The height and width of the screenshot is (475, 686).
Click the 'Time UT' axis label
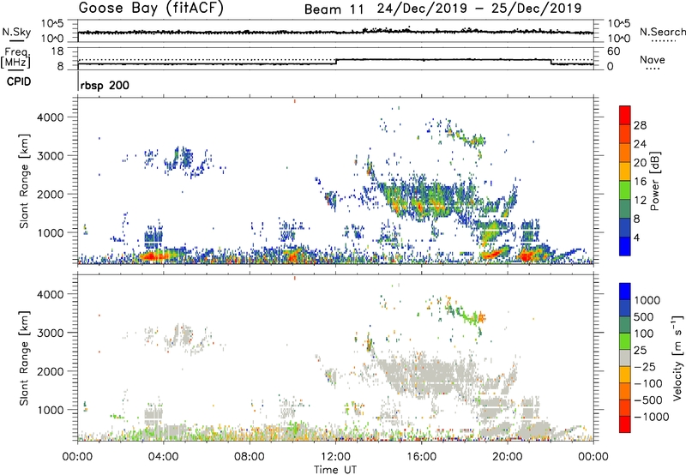coord(335,470)
